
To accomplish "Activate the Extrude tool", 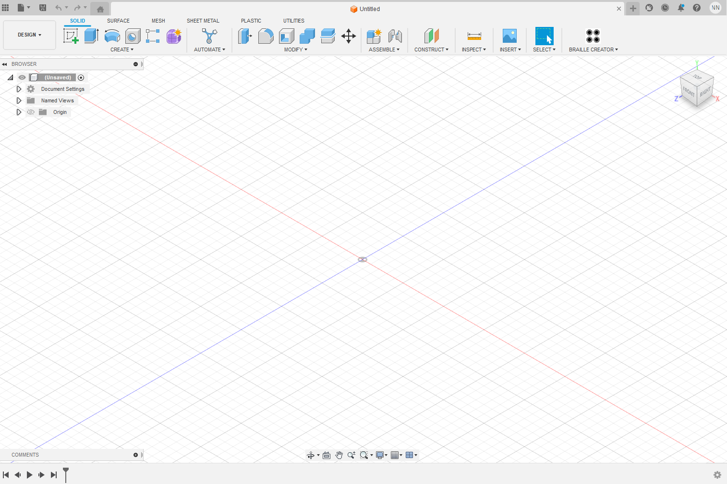I will click(x=91, y=36).
